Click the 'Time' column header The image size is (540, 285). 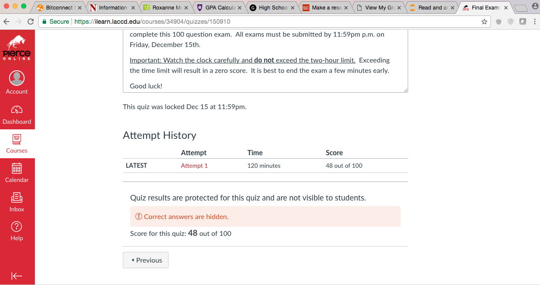point(255,153)
